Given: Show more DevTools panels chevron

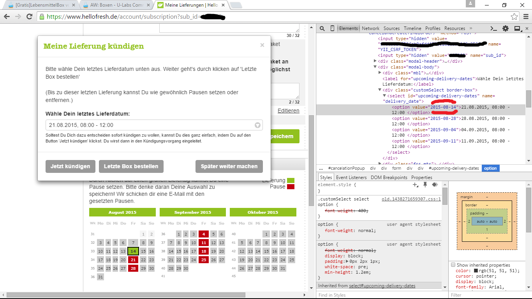Looking at the screenshot, I should pos(471,28).
